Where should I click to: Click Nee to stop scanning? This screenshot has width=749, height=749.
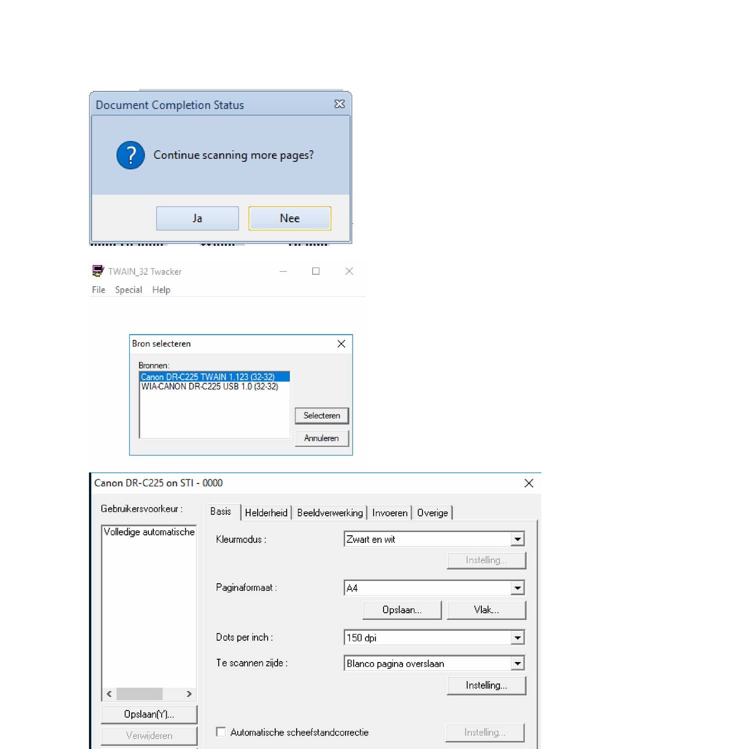290,218
